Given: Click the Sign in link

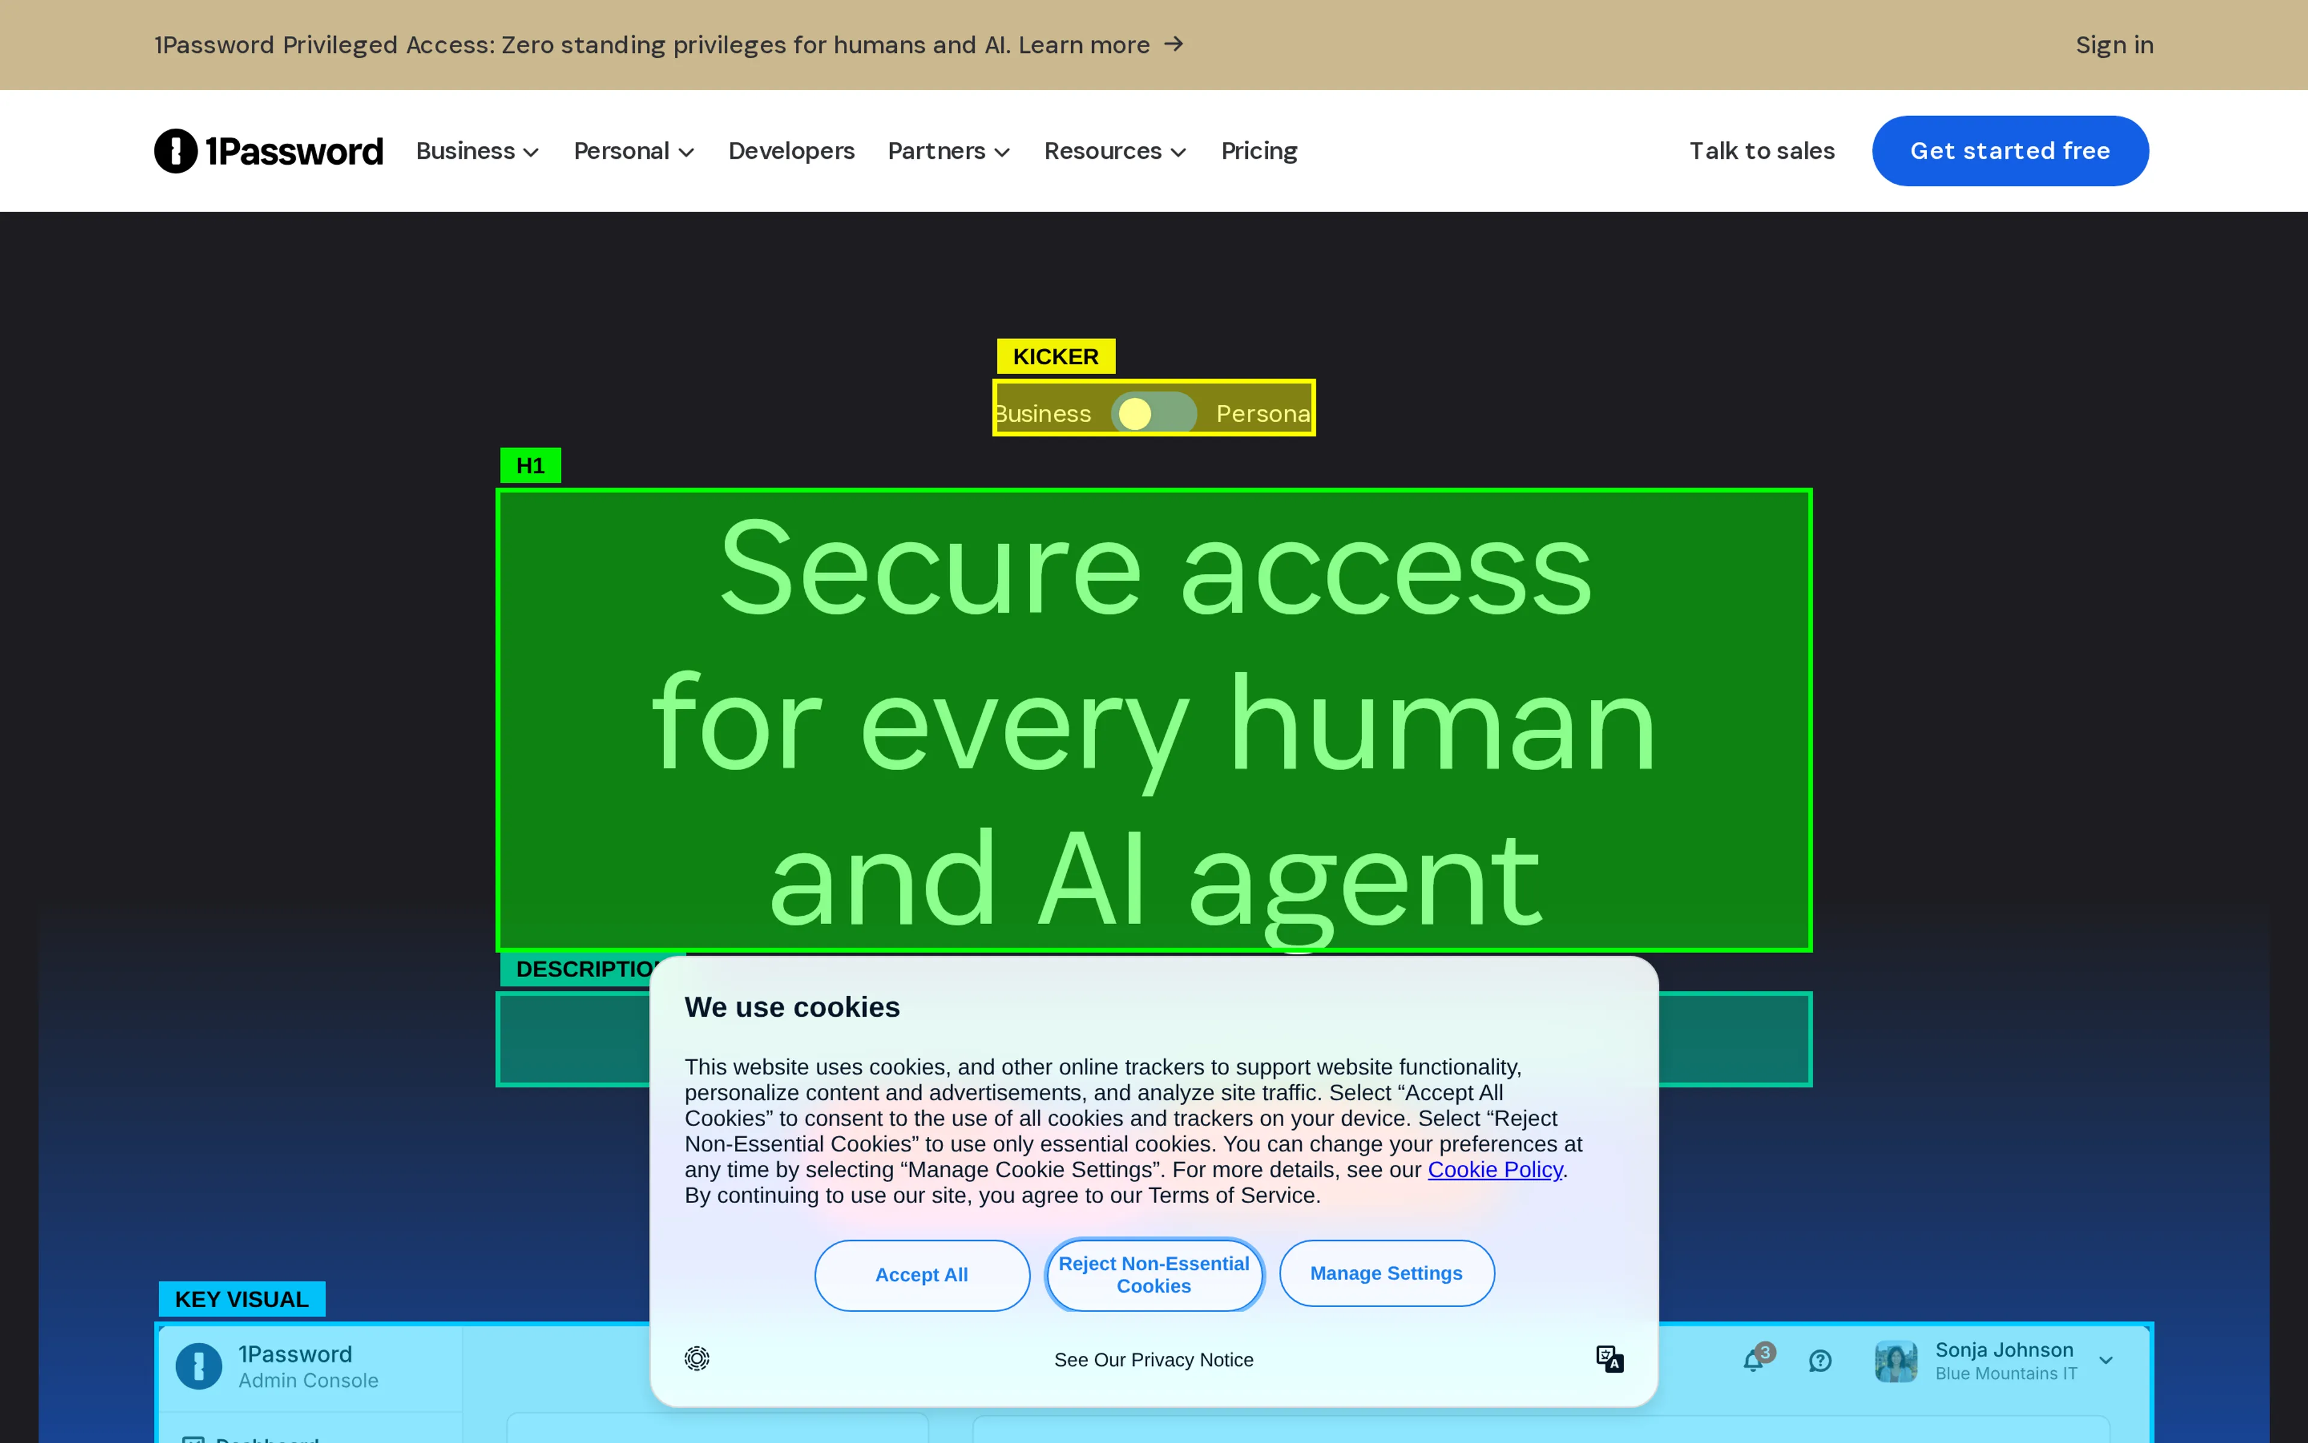Looking at the screenshot, I should click(2114, 45).
